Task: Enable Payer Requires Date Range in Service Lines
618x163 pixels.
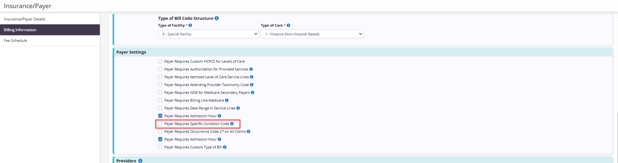Action: point(160,108)
